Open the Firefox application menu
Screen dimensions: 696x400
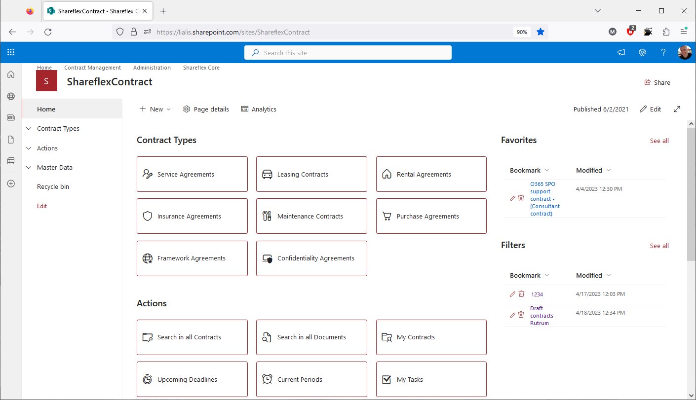[684, 32]
